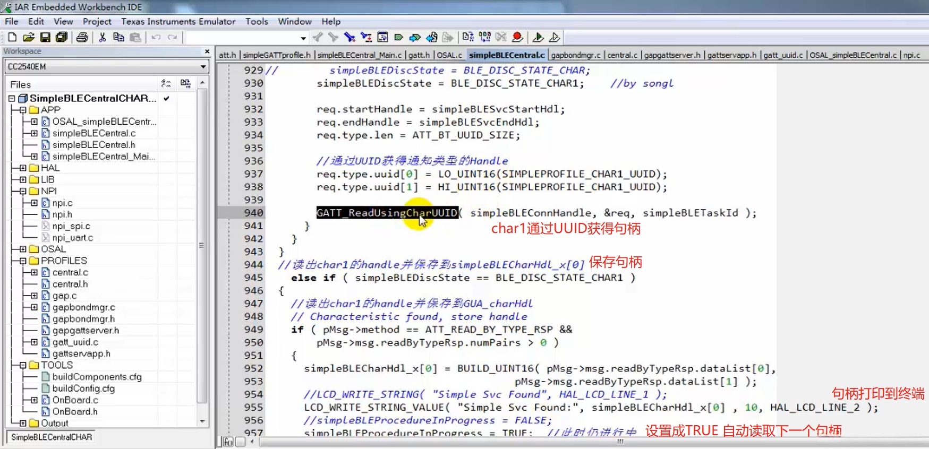The width and height of the screenshot is (929, 449).
Task: Close the Workspace panel
Action: point(207,51)
